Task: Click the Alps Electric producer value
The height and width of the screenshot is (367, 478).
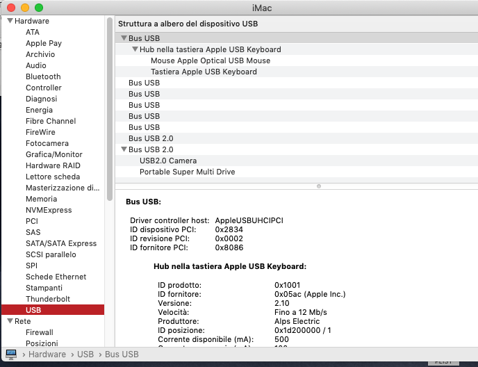Action: (x=297, y=321)
